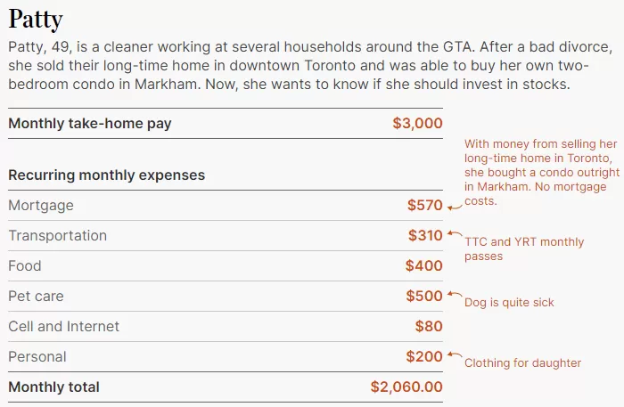Select the 'Clothing for daughter' annotation
The width and height of the screenshot is (624, 407).
tap(522, 362)
